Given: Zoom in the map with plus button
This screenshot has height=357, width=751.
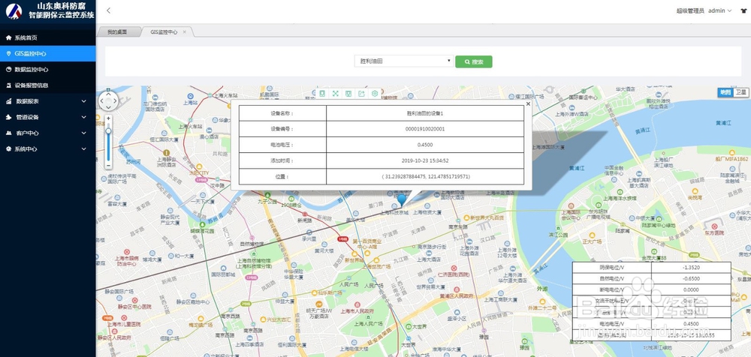Looking at the screenshot, I should pyautogui.click(x=109, y=118).
